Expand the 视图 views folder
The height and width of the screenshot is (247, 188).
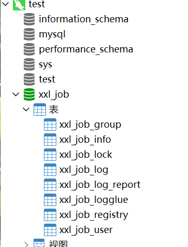(26, 244)
